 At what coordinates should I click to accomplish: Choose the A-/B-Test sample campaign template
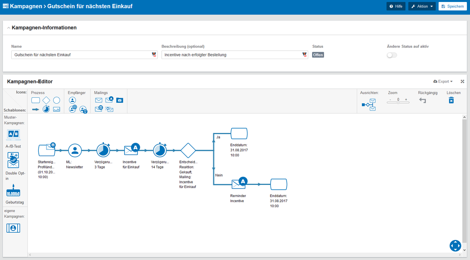click(x=13, y=135)
